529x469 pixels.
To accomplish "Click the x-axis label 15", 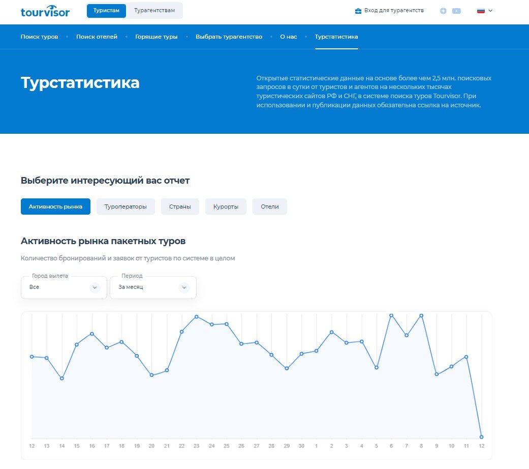I will (77, 446).
